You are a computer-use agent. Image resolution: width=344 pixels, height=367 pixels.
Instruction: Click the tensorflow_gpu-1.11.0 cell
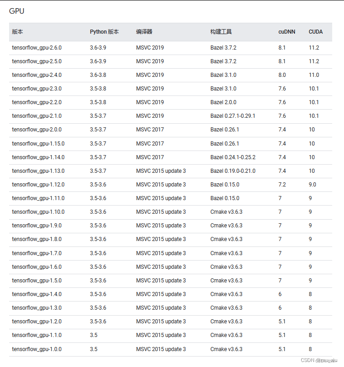(38, 198)
